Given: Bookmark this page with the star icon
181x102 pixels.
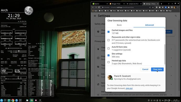Looking at the screenshot, I should tap(153, 7).
